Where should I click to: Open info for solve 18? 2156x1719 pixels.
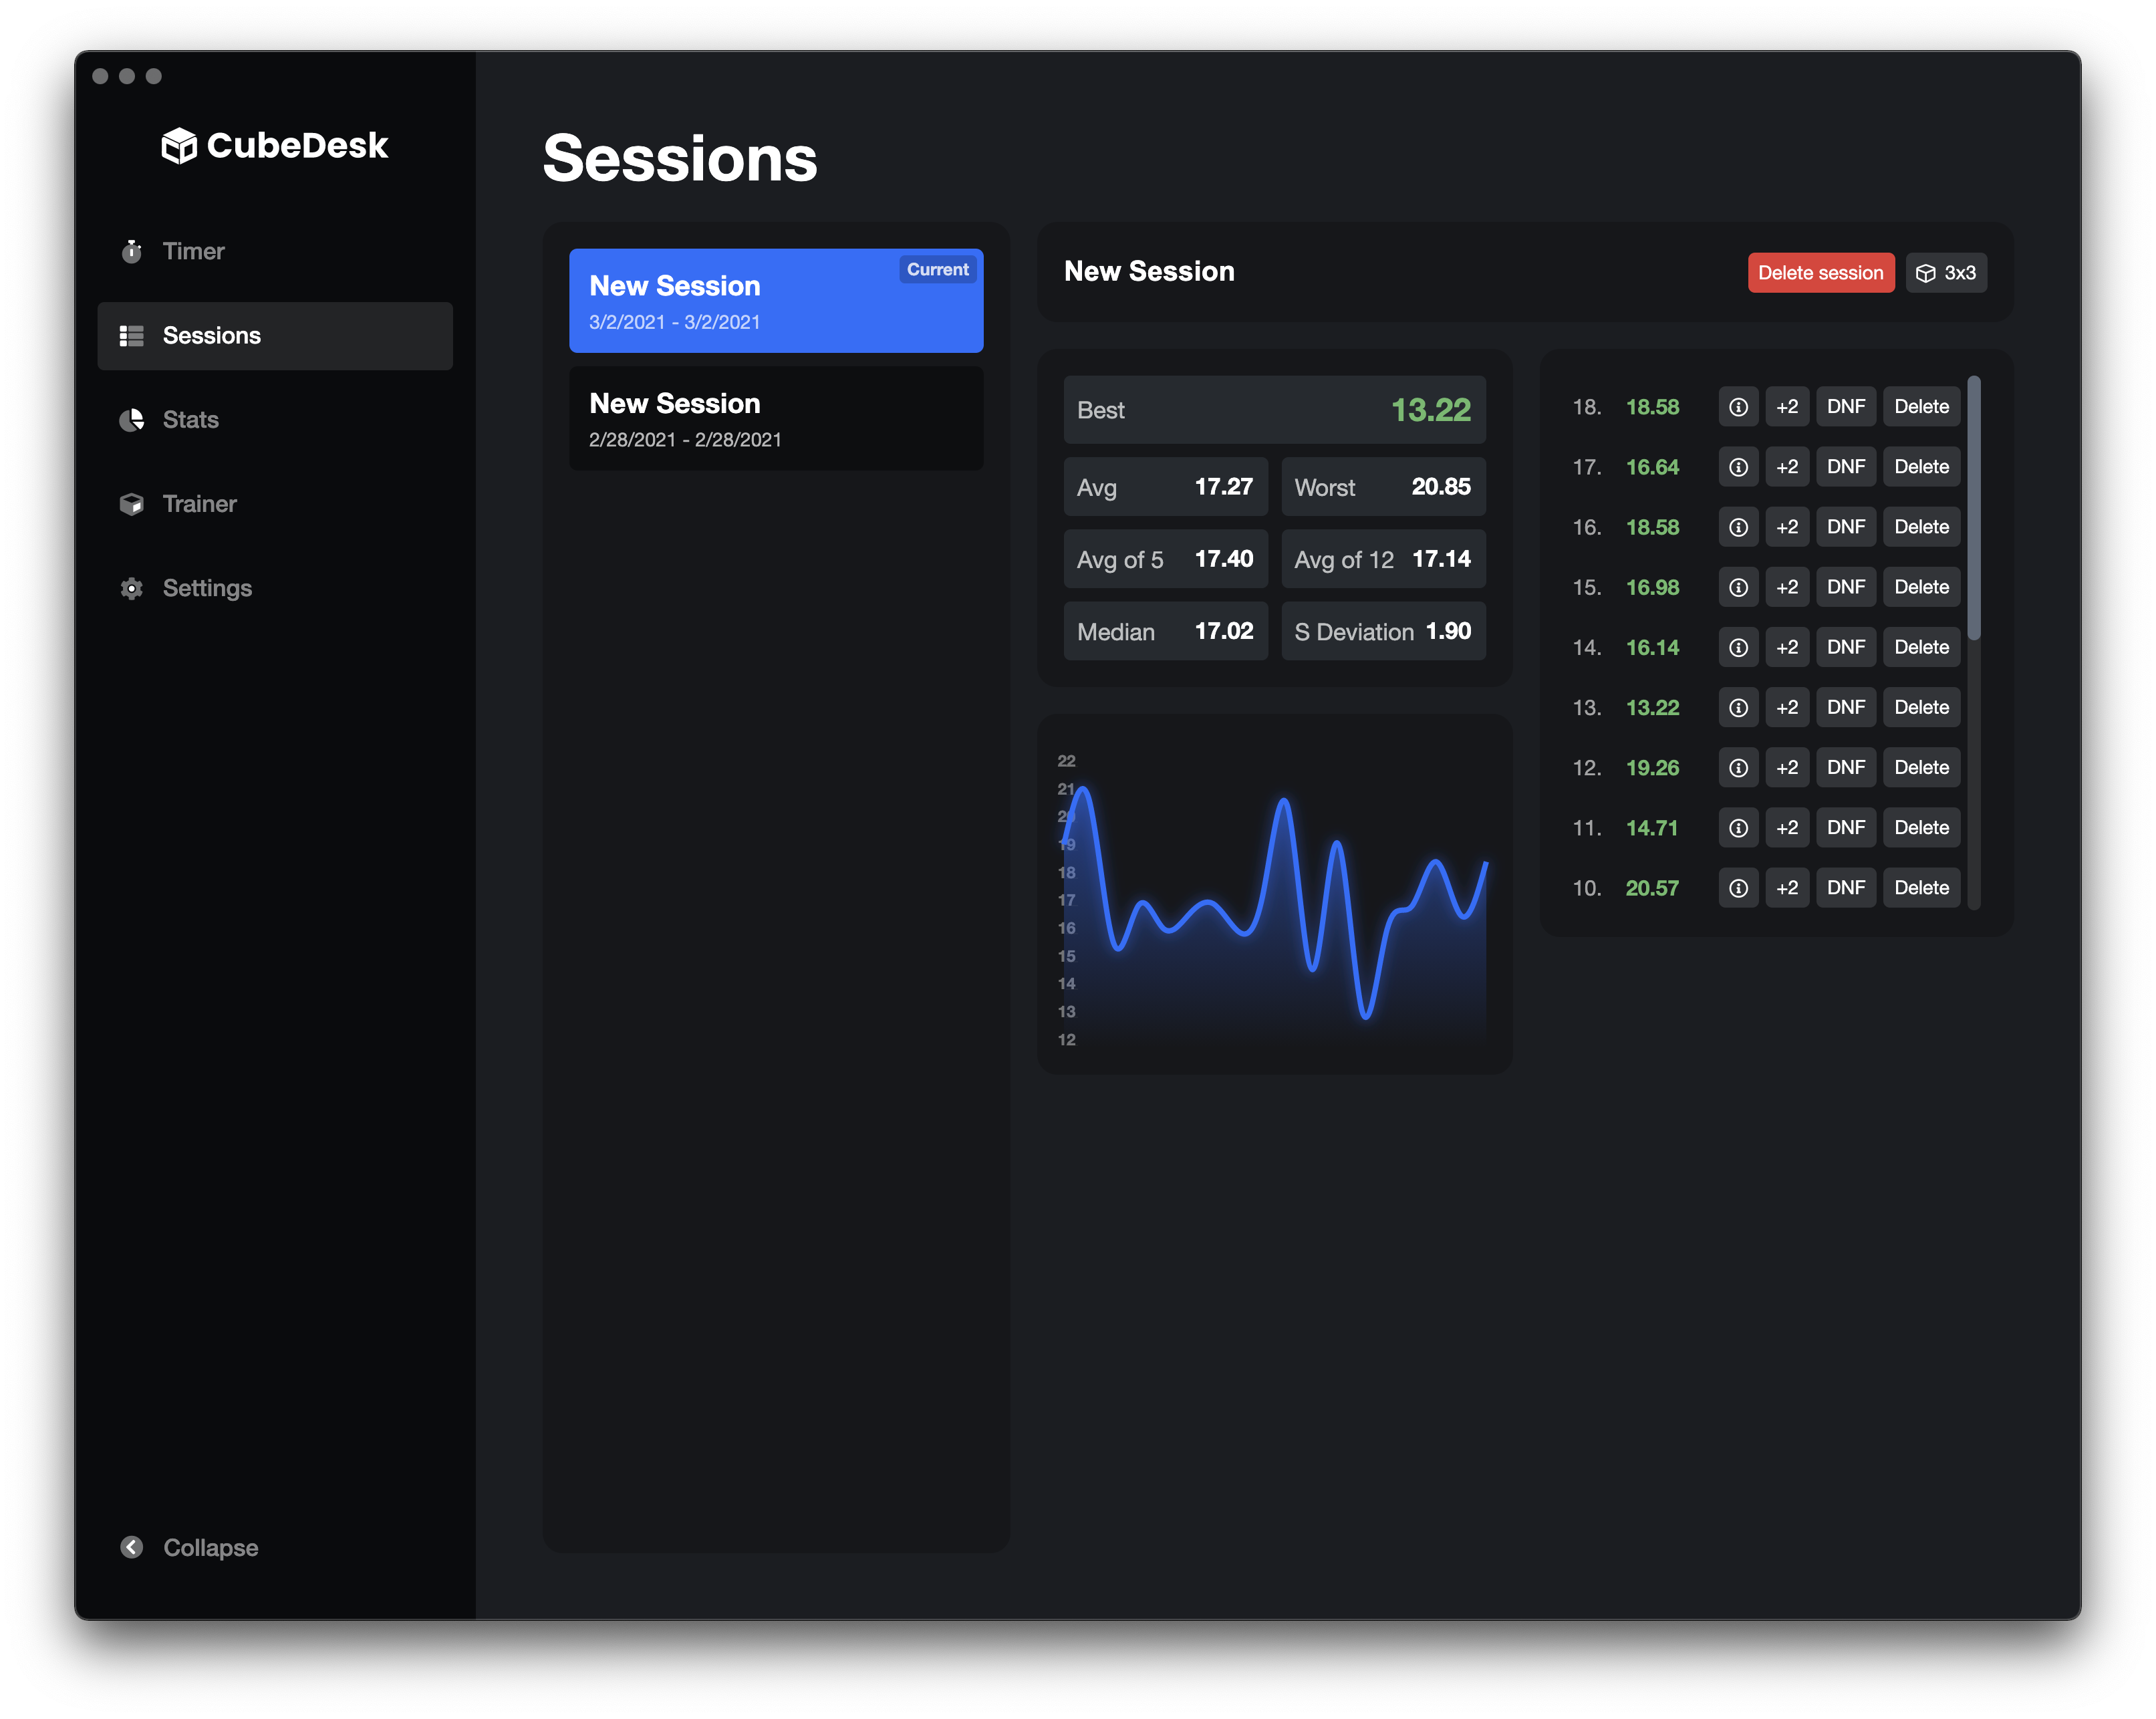(1738, 407)
